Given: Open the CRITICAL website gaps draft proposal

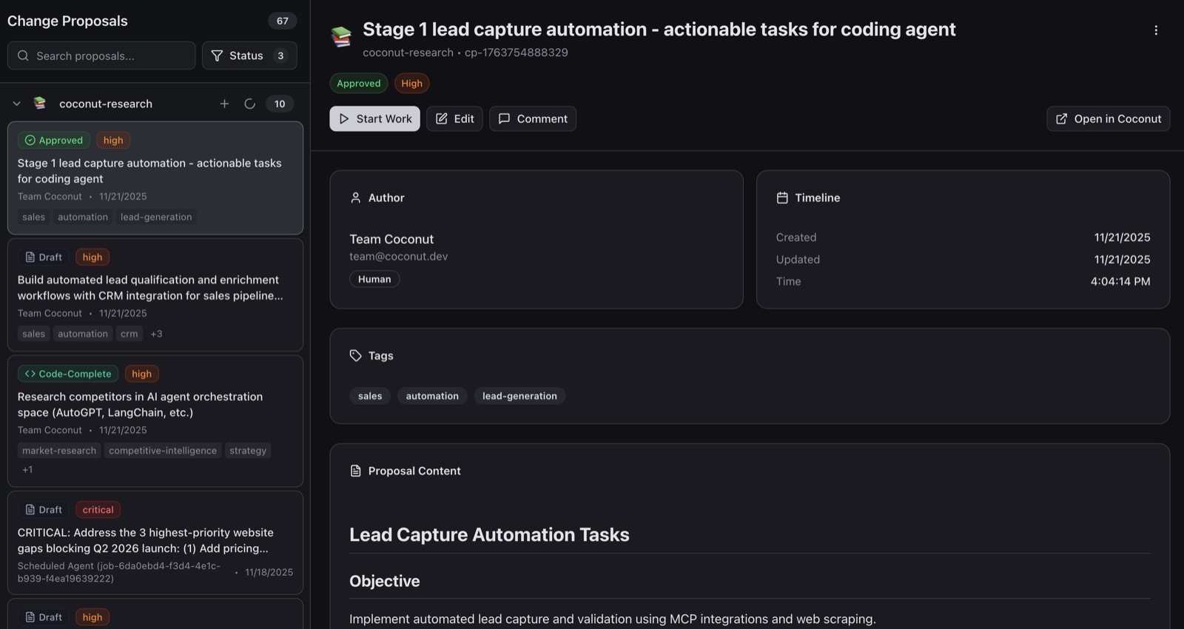Looking at the screenshot, I should (155, 542).
